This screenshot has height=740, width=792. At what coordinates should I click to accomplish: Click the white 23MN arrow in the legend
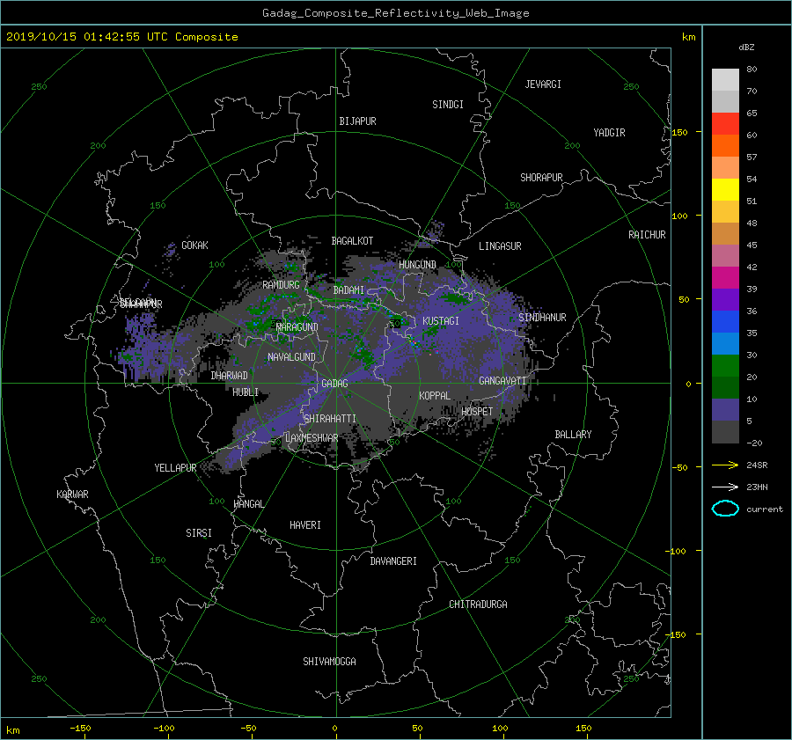tap(725, 487)
